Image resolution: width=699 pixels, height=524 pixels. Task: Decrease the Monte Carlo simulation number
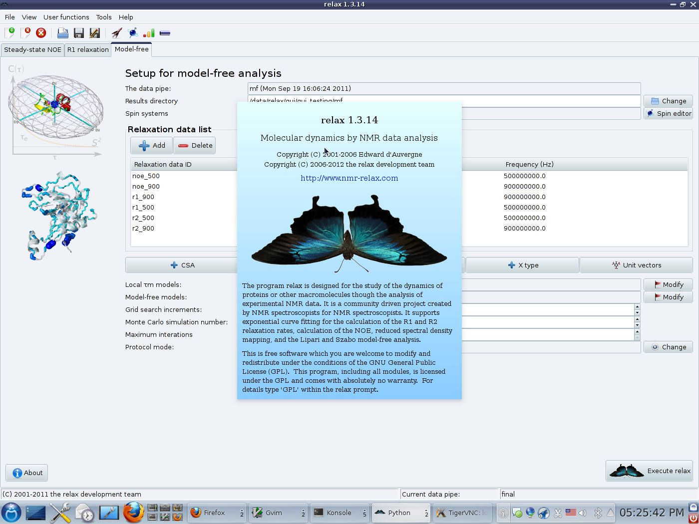pos(637,325)
